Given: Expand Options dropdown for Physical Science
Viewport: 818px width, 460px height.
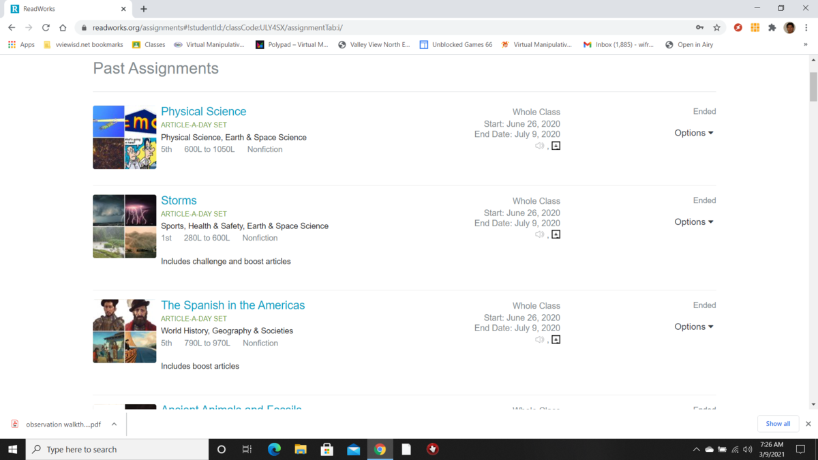Looking at the screenshot, I should tap(694, 133).
